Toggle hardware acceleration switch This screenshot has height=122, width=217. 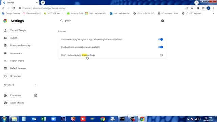(160, 47)
